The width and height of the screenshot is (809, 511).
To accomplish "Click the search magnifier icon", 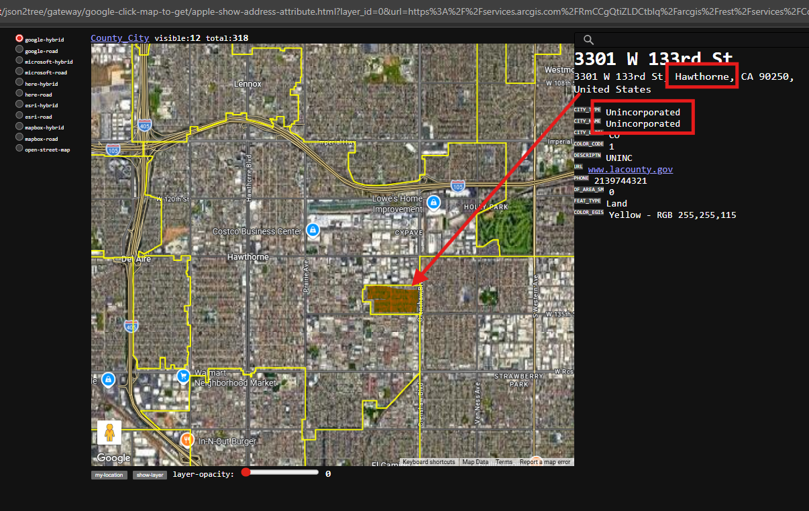I will coord(589,41).
